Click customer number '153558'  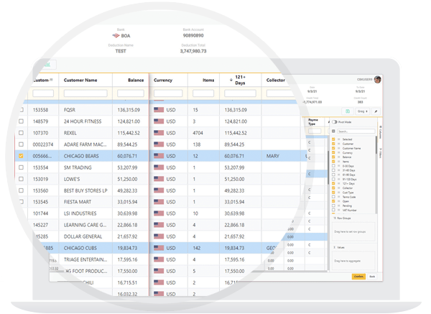tap(40, 110)
